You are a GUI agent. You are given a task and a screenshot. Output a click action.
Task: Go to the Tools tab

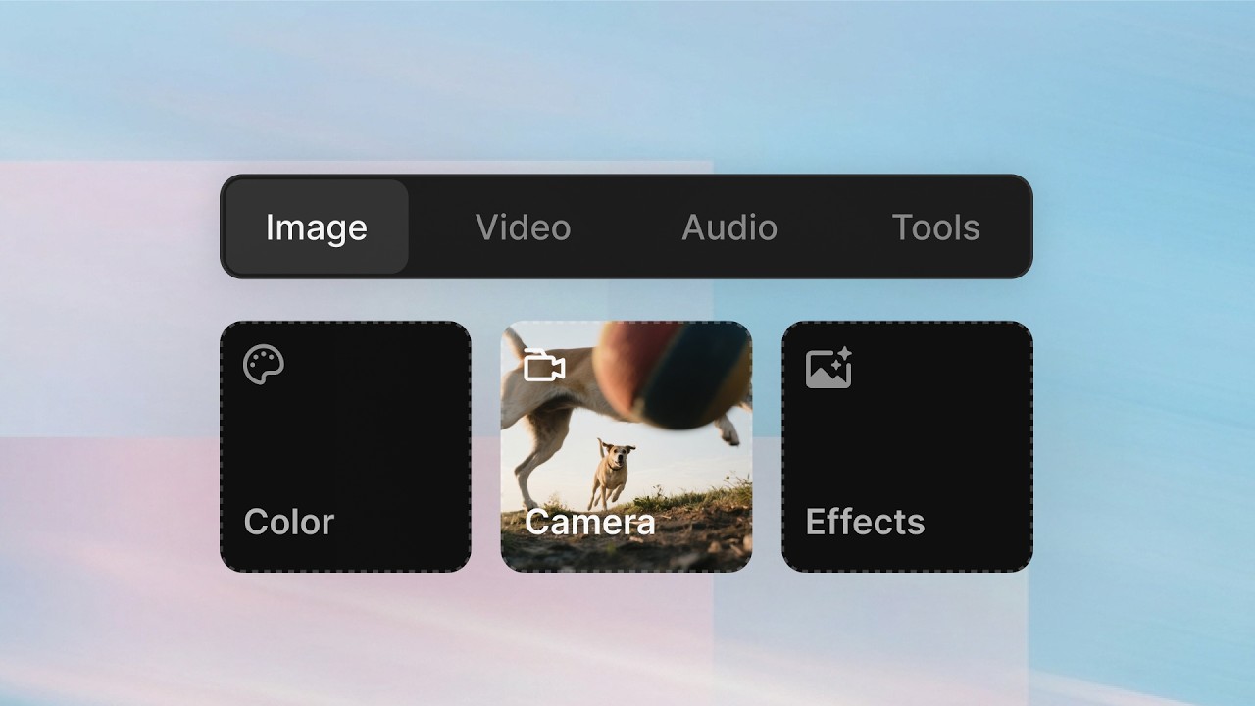[935, 227]
